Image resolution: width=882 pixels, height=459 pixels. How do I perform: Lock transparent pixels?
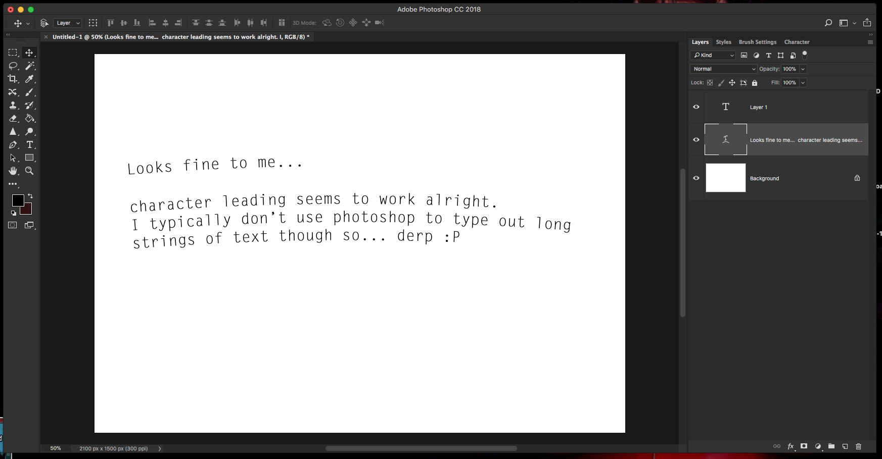tap(710, 83)
